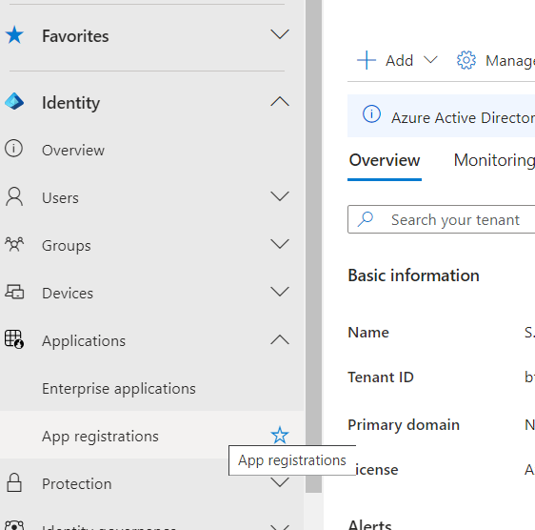Click the Users person icon
Viewport: 535px width, 530px height.
point(14,196)
